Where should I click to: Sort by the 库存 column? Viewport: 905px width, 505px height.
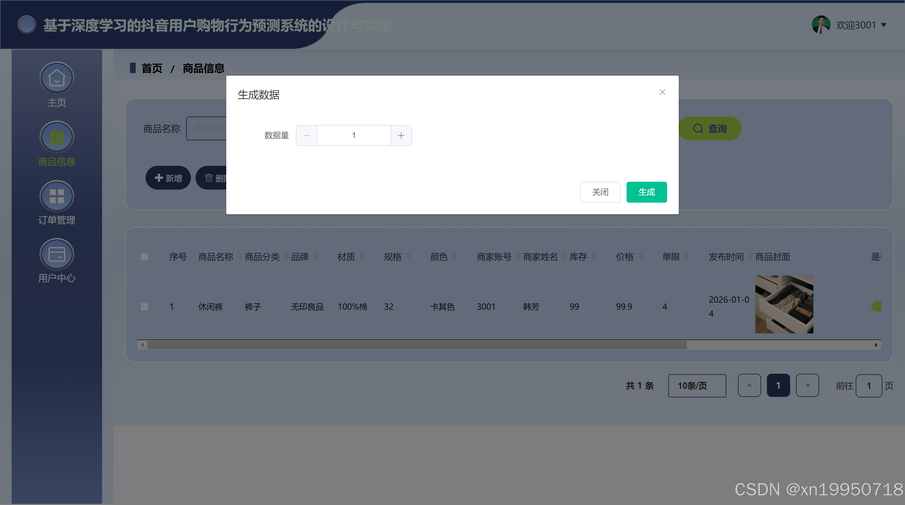coord(594,256)
